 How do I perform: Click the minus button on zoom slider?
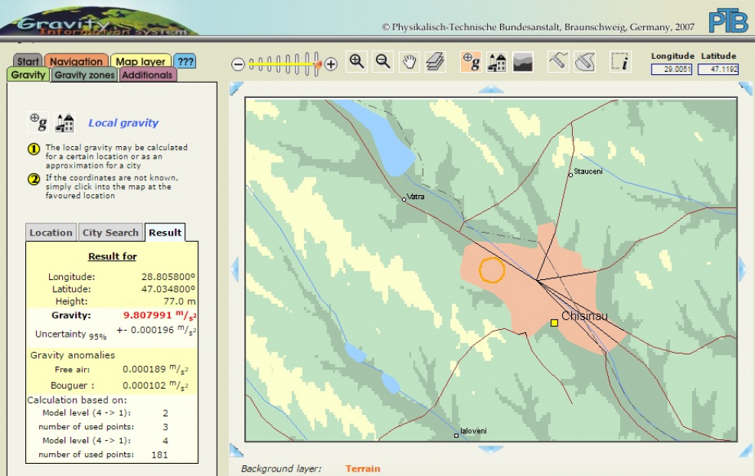[238, 64]
